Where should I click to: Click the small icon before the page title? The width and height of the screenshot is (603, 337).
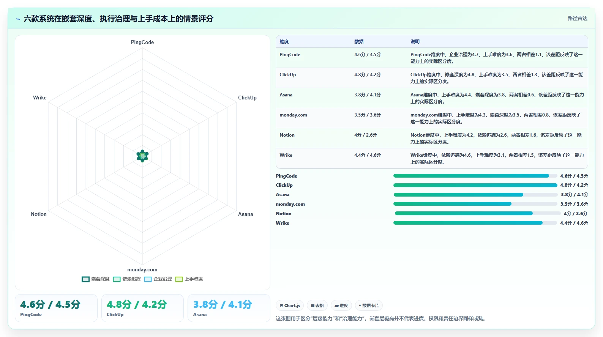click(x=18, y=19)
